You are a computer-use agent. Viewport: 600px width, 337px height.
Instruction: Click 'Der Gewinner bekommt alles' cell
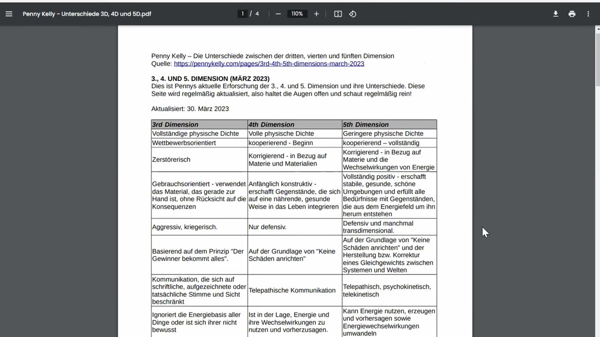199,255
